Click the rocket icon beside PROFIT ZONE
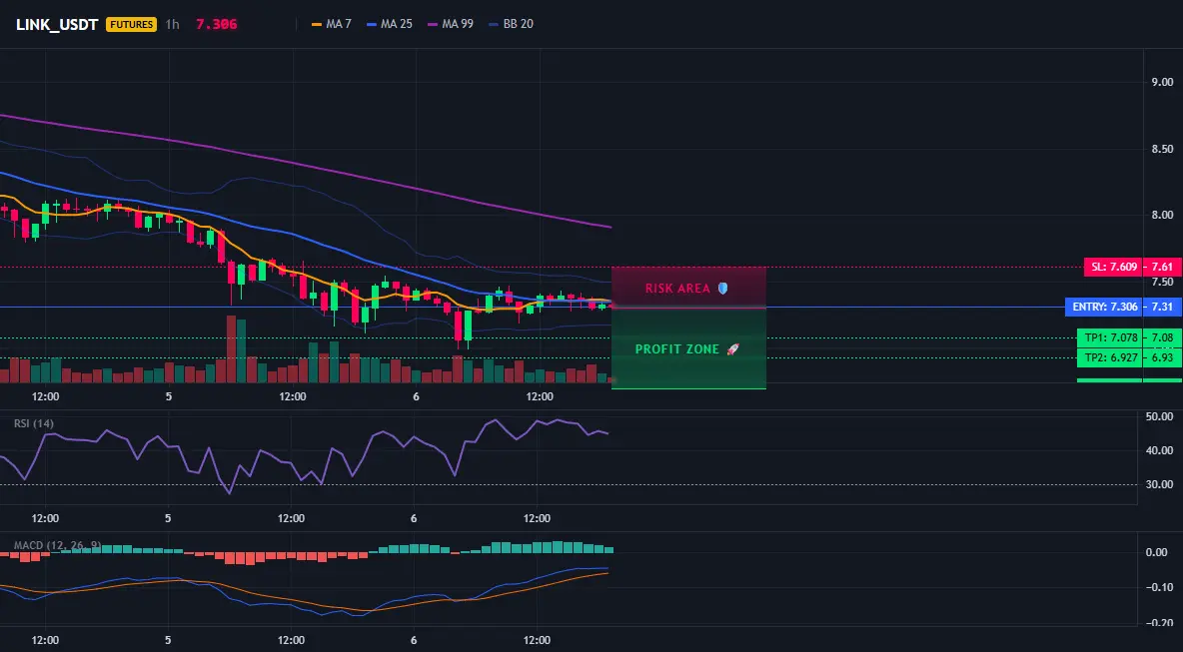This screenshot has width=1183, height=652. 732,349
